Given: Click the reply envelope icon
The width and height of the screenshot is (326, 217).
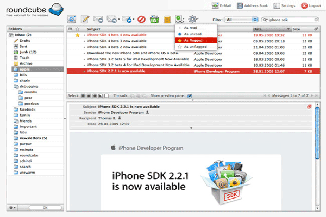Looking at the screenshot, I should pyautogui.click(x=99, y=20).
